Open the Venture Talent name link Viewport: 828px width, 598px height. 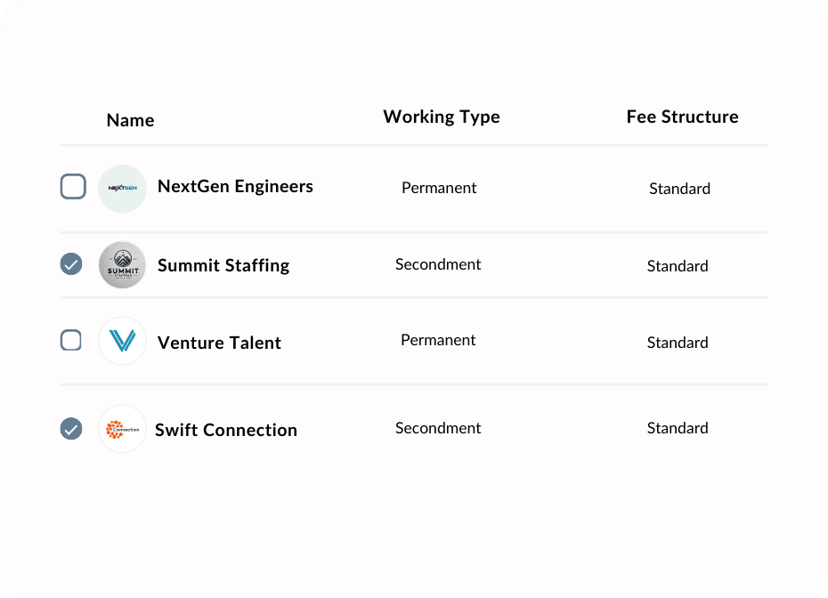pyautogui.click(x=219, y=343)
